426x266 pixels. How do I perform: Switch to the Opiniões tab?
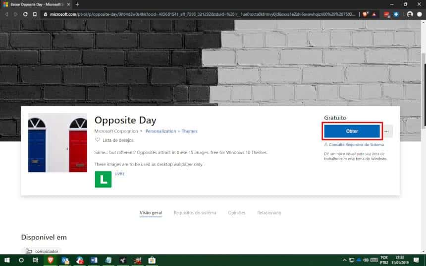[237, 213]
